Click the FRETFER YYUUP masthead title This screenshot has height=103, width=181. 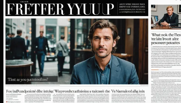coord(60,9)
